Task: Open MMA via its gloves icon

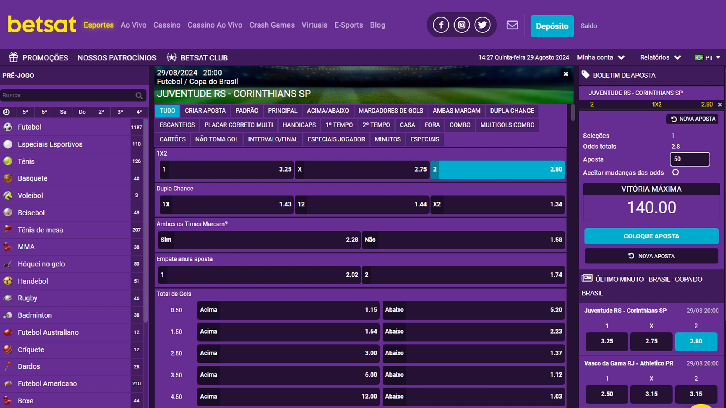Action: coord(8,247)
